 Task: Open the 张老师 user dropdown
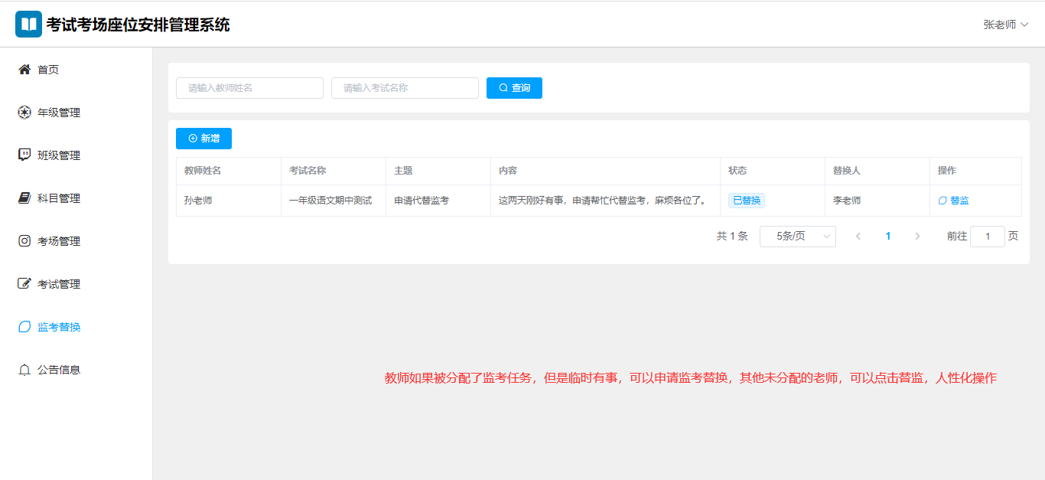pos(1005,24)
